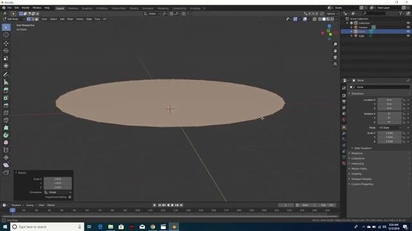Select the Select Box tool in the toolbar
The image size is (412, 231).
click(6, 27)
